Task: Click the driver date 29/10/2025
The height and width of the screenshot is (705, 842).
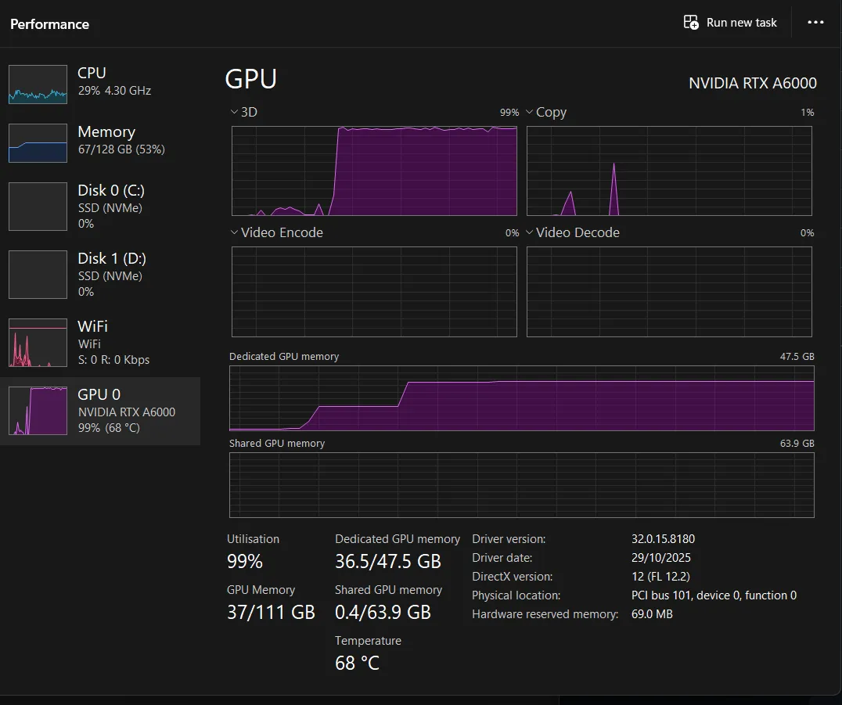Action: tap(661, 557)
